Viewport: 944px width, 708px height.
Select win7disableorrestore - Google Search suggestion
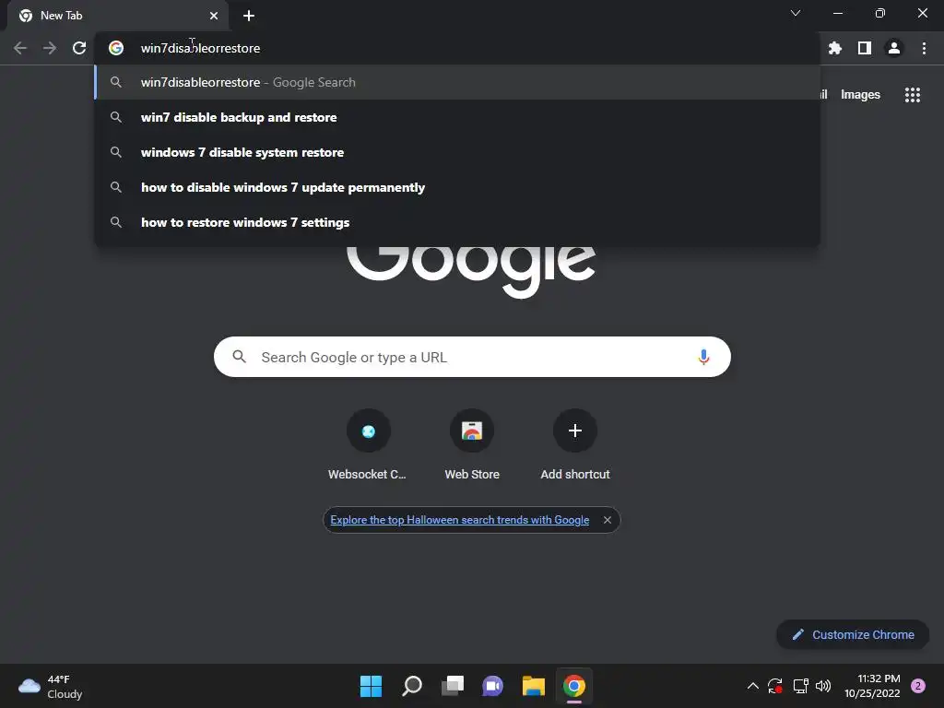(457, 82)
